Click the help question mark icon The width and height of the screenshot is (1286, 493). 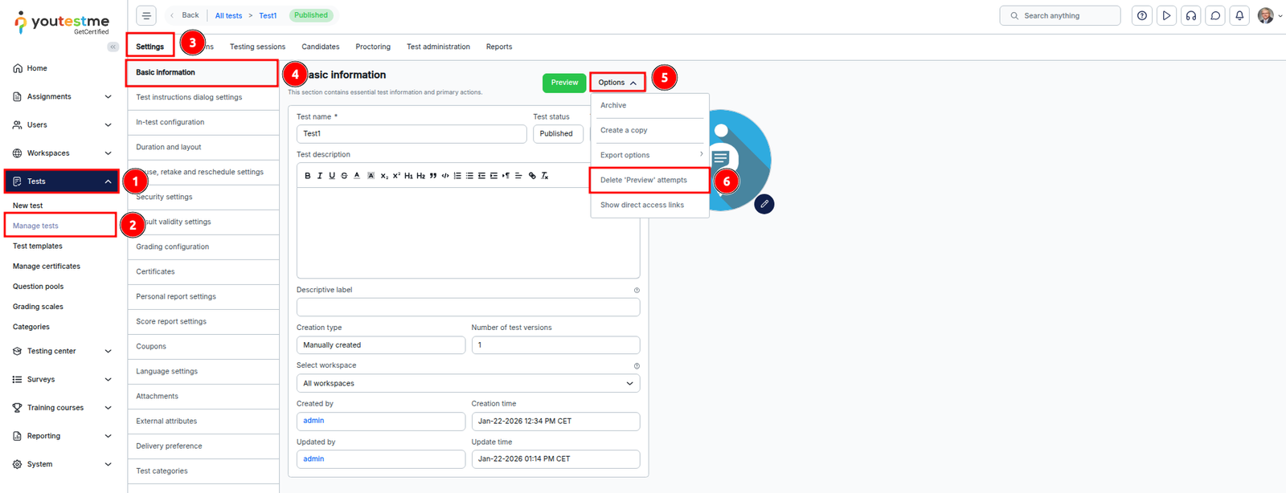coord(1142,15)
